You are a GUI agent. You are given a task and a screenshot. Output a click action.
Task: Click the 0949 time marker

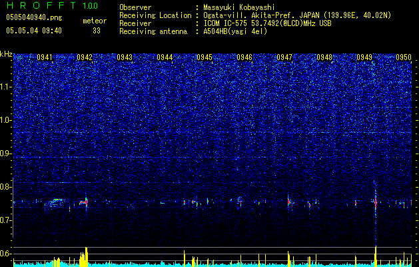coord(364,57)
